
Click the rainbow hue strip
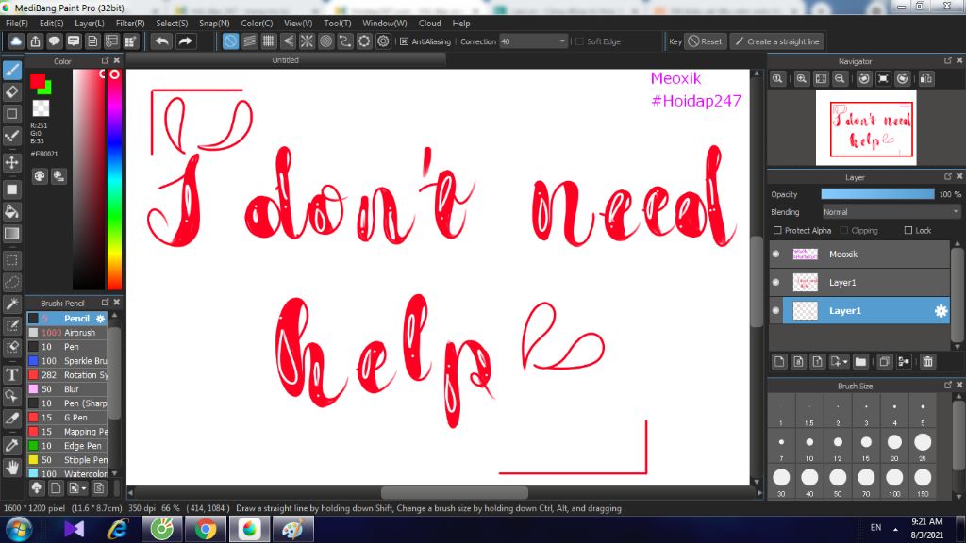coord(114,179)
